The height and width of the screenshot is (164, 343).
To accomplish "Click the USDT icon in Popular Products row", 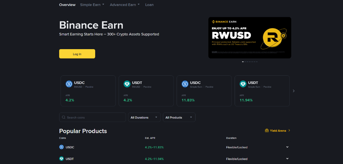I will [x=61, y=159].
